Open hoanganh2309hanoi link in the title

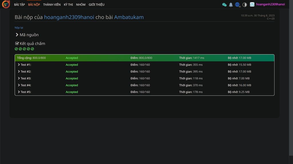click(69, 17)
